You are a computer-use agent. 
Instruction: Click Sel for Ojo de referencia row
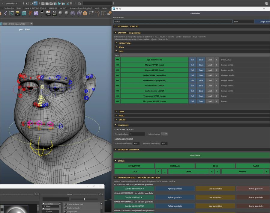click(193, 60)
